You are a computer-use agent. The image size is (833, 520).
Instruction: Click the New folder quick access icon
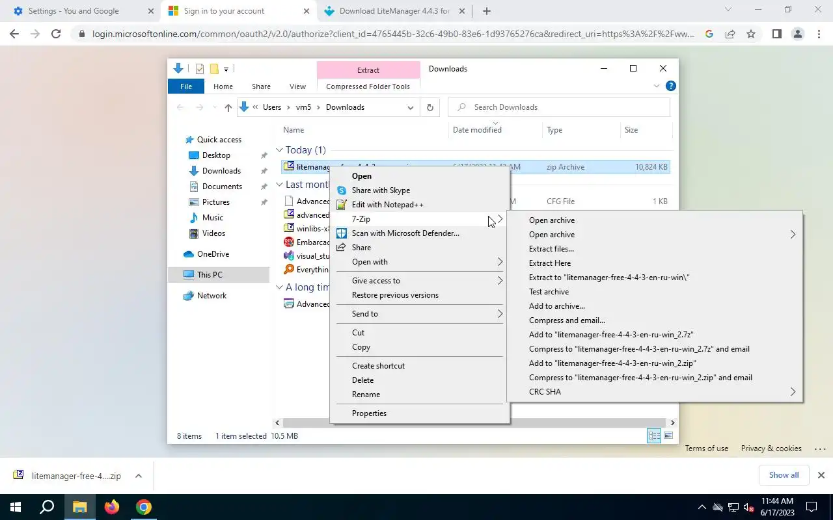pos(213,69)
